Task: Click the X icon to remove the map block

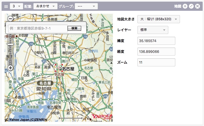Action: tap(198, 6)
